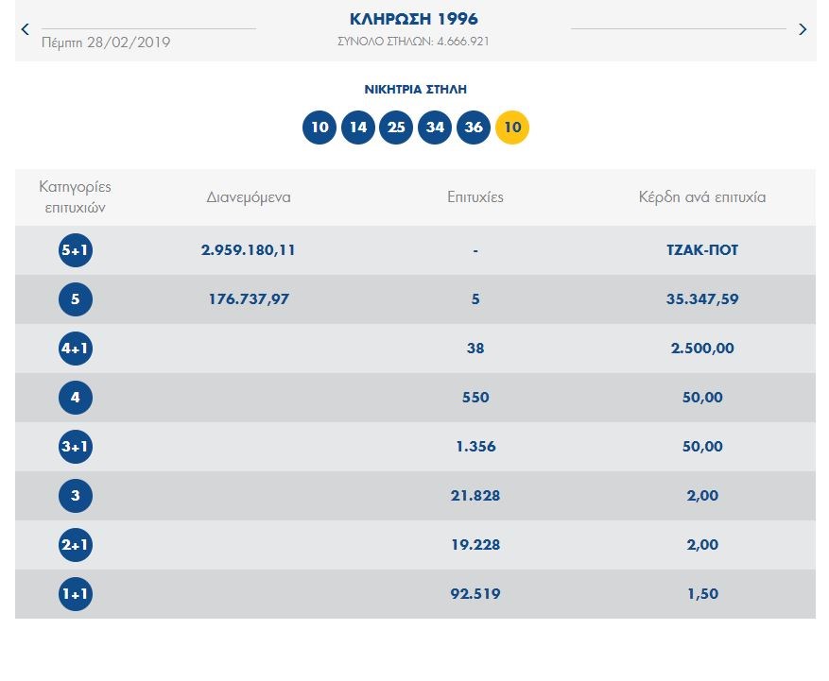Click the ΚΛΗΡΩΣΗ 1996 draw title

413,19
